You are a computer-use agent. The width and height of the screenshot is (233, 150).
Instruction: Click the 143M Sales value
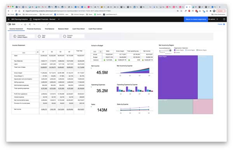coord(102,110)
